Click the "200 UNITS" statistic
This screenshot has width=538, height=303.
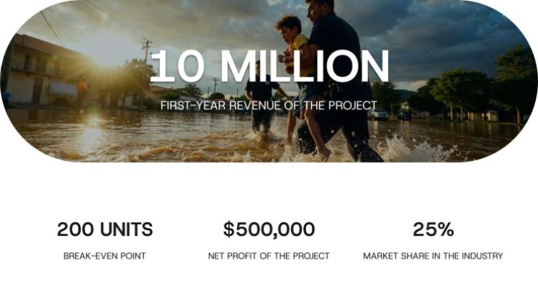[x=105, y=229]
